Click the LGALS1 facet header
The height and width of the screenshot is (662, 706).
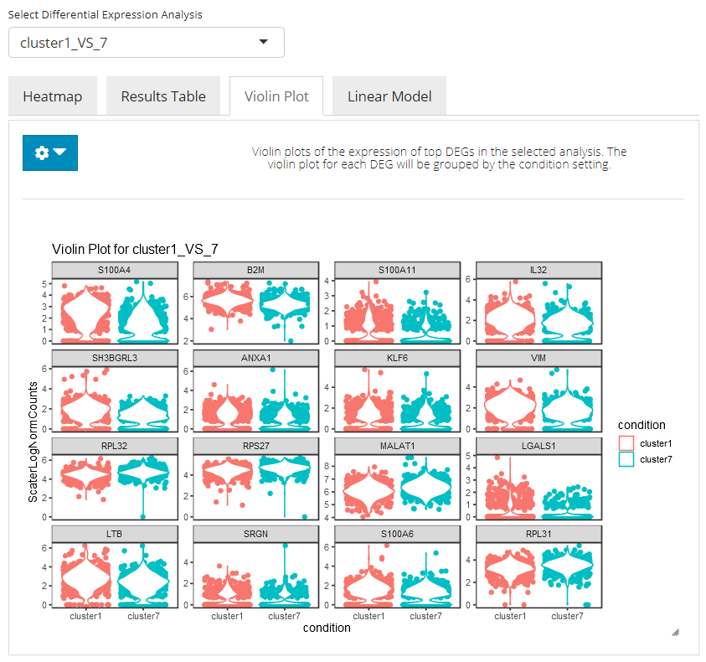539,446
